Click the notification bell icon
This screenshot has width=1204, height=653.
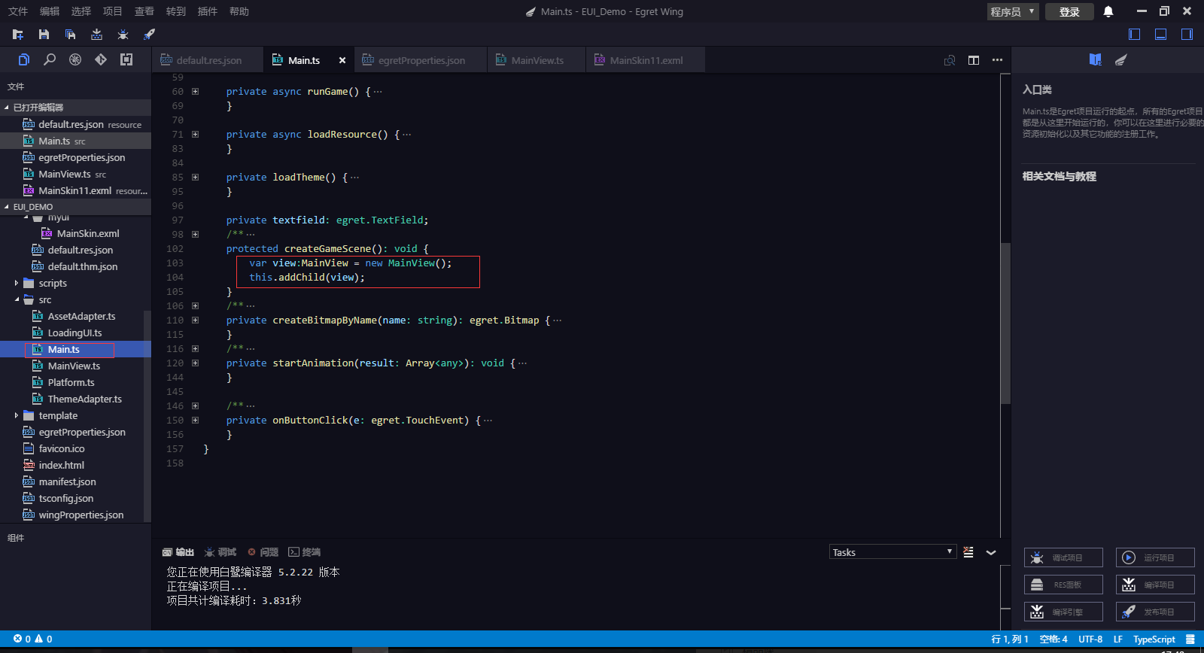[x=1108, y=11]
